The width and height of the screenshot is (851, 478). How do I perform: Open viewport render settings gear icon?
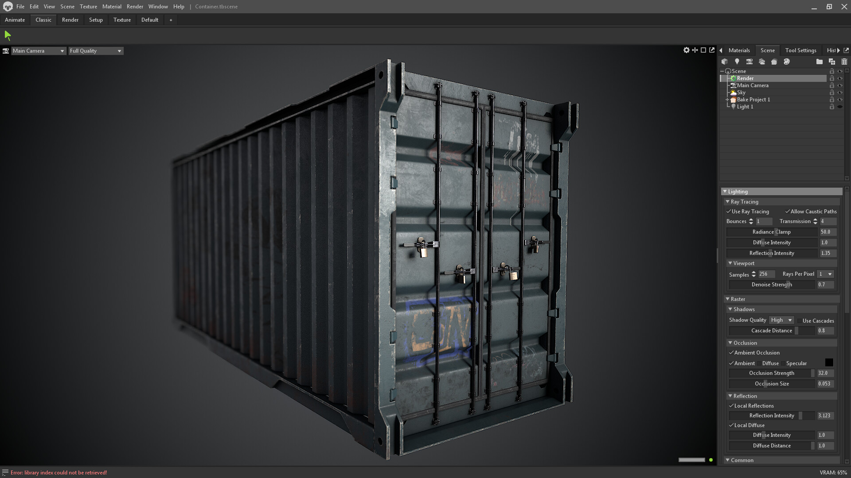686,50
